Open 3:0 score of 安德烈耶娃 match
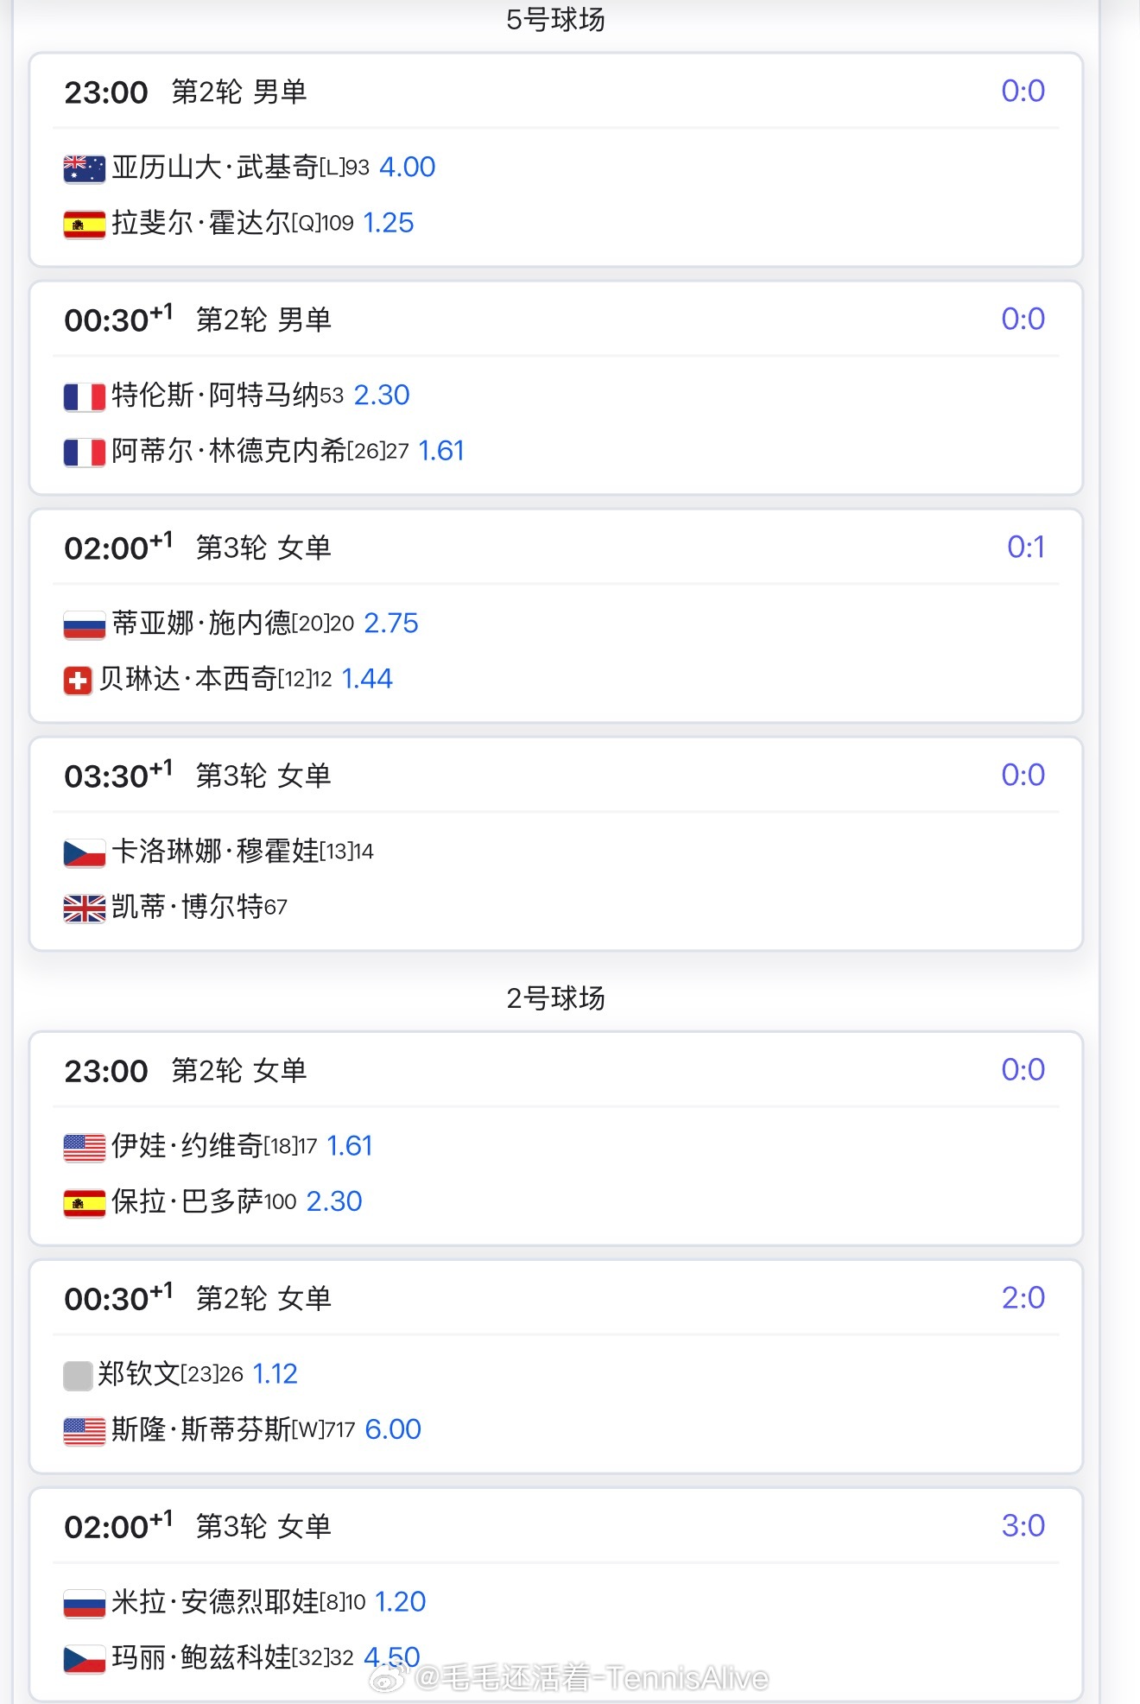Screen dimensions: 1140x1704 click(x=1023, y=1525)
